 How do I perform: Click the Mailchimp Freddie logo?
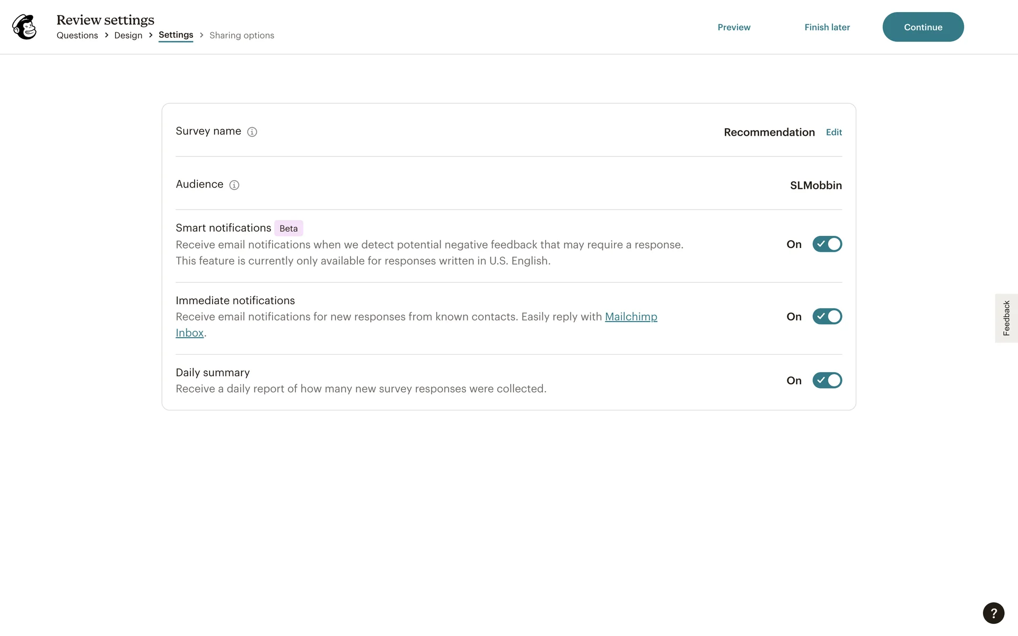click(x=24, y=27)
